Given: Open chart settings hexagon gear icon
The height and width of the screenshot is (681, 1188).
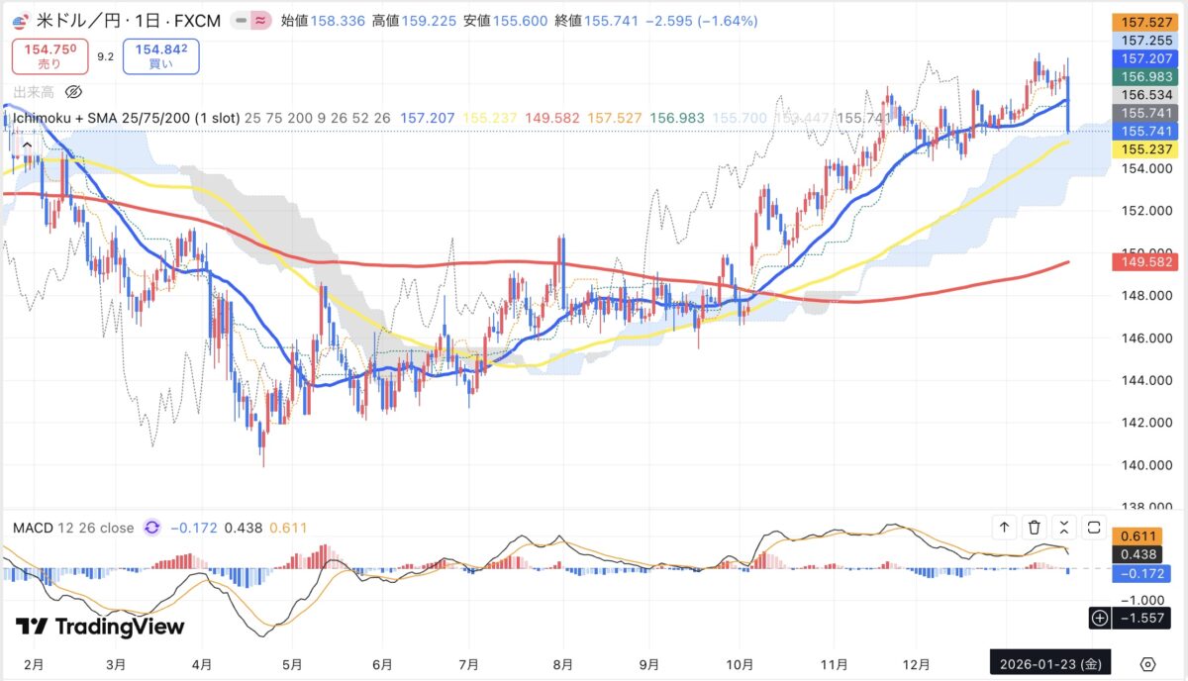Looking at the screenshot, I should click(x=1147, y=663).
